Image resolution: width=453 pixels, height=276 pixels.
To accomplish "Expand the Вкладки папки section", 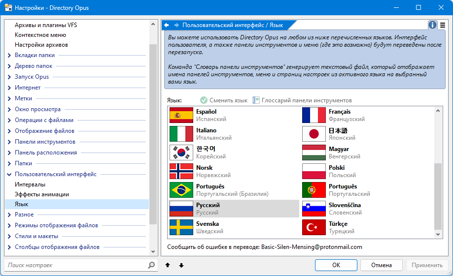I will tap(9, 56).
